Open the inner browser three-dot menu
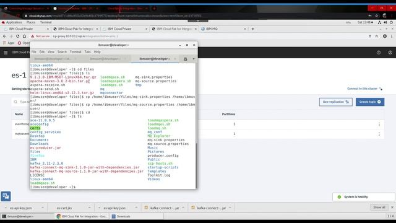The image size is (396, 223). pos(392,36)
